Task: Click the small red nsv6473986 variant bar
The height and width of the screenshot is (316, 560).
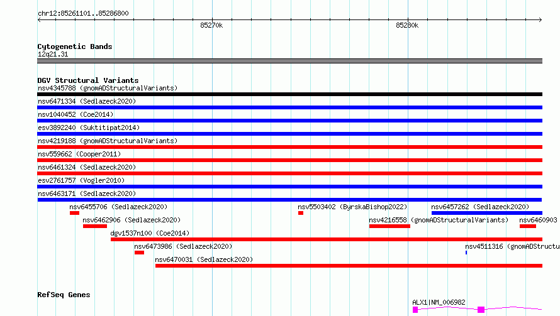Action: [x=139, y=253]
